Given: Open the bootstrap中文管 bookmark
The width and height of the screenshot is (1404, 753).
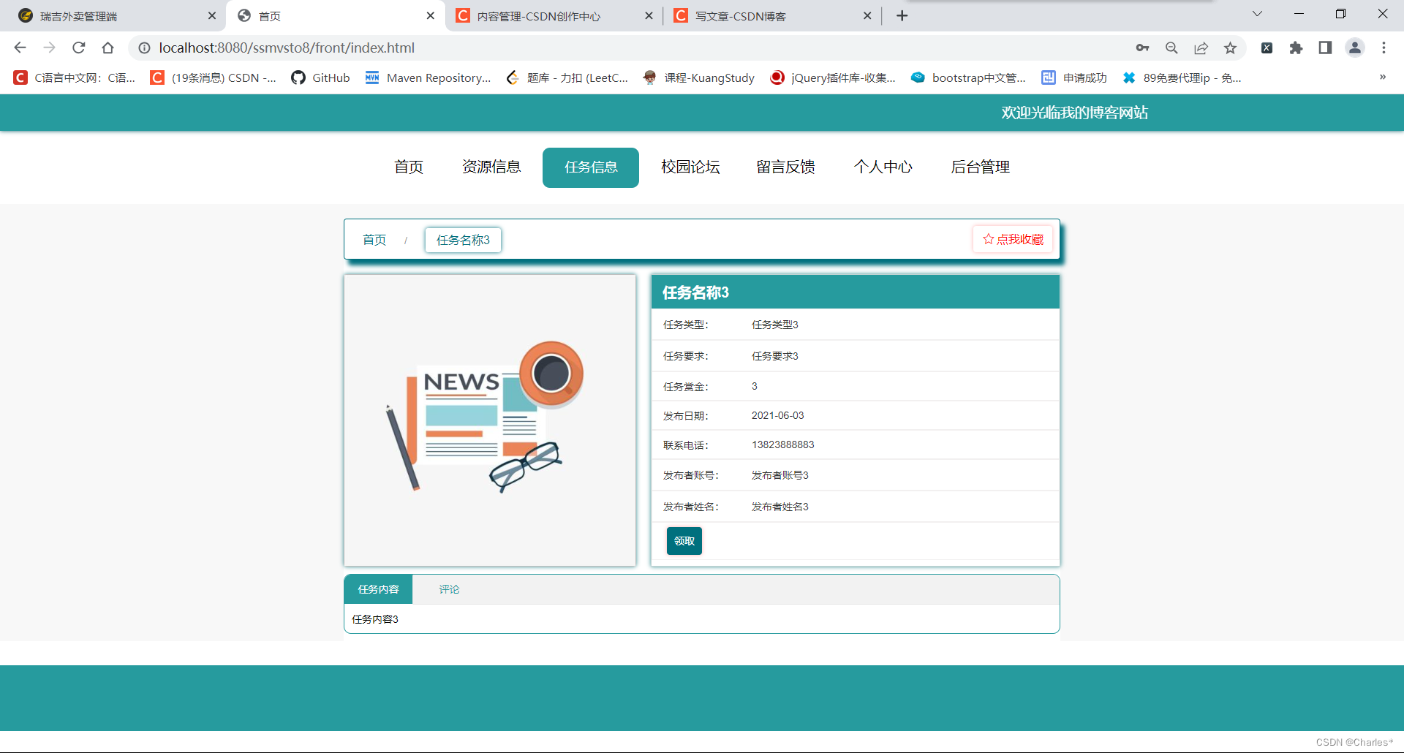Looking at the screenshot, I should pos(968,77).
